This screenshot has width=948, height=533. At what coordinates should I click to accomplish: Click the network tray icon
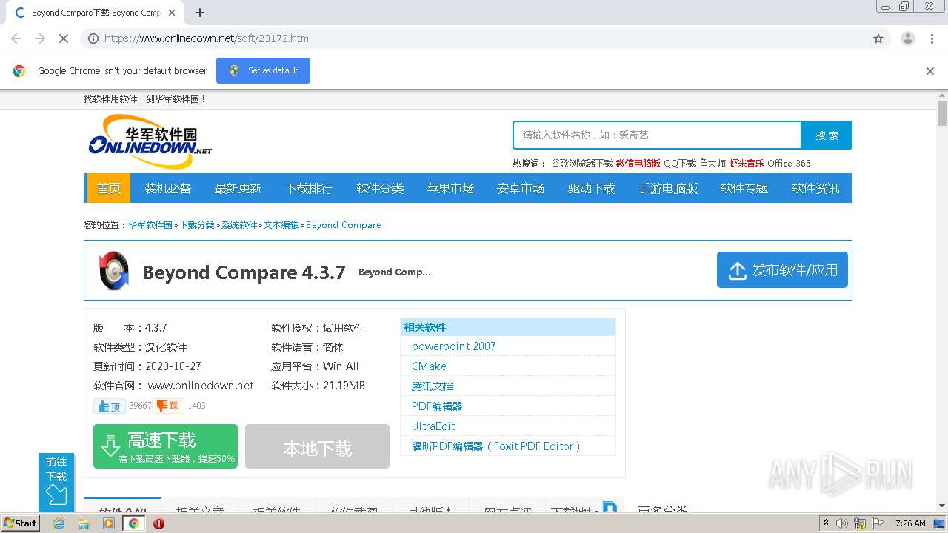coord(859,523)
